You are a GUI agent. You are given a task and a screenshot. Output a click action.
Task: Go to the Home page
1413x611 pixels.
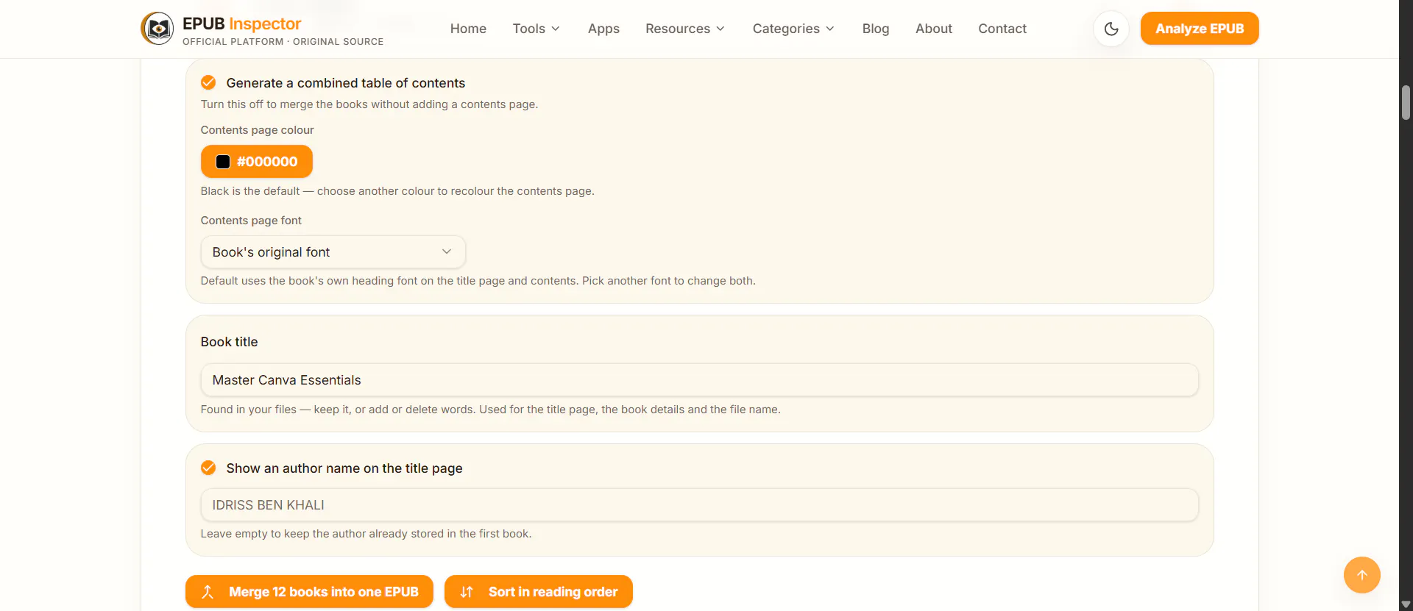468,29
